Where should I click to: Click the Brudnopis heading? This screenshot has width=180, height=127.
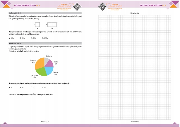135,13
